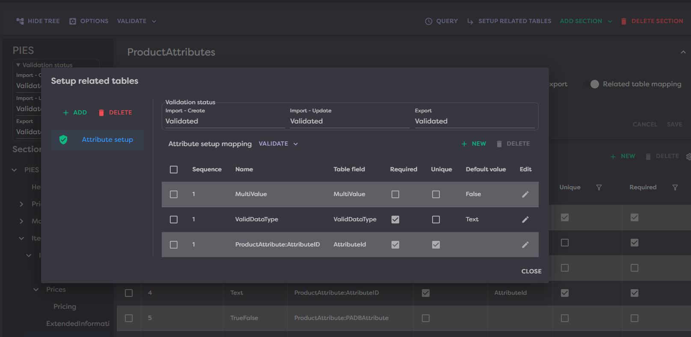Screen dimensions: 691x337
Task: Click the red trash icon in left dialog pane
Action: coord(101,113)
